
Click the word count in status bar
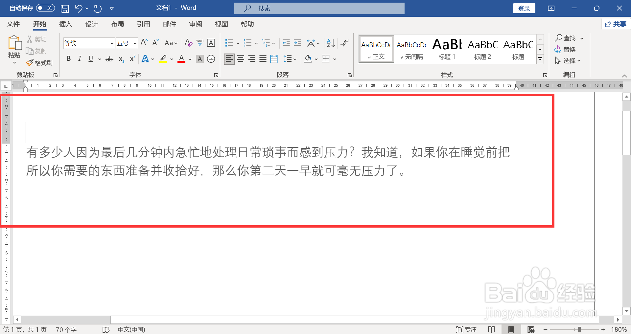[x=65, y=329]
